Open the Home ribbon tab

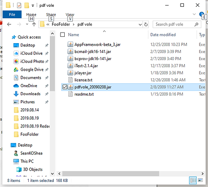31,14
